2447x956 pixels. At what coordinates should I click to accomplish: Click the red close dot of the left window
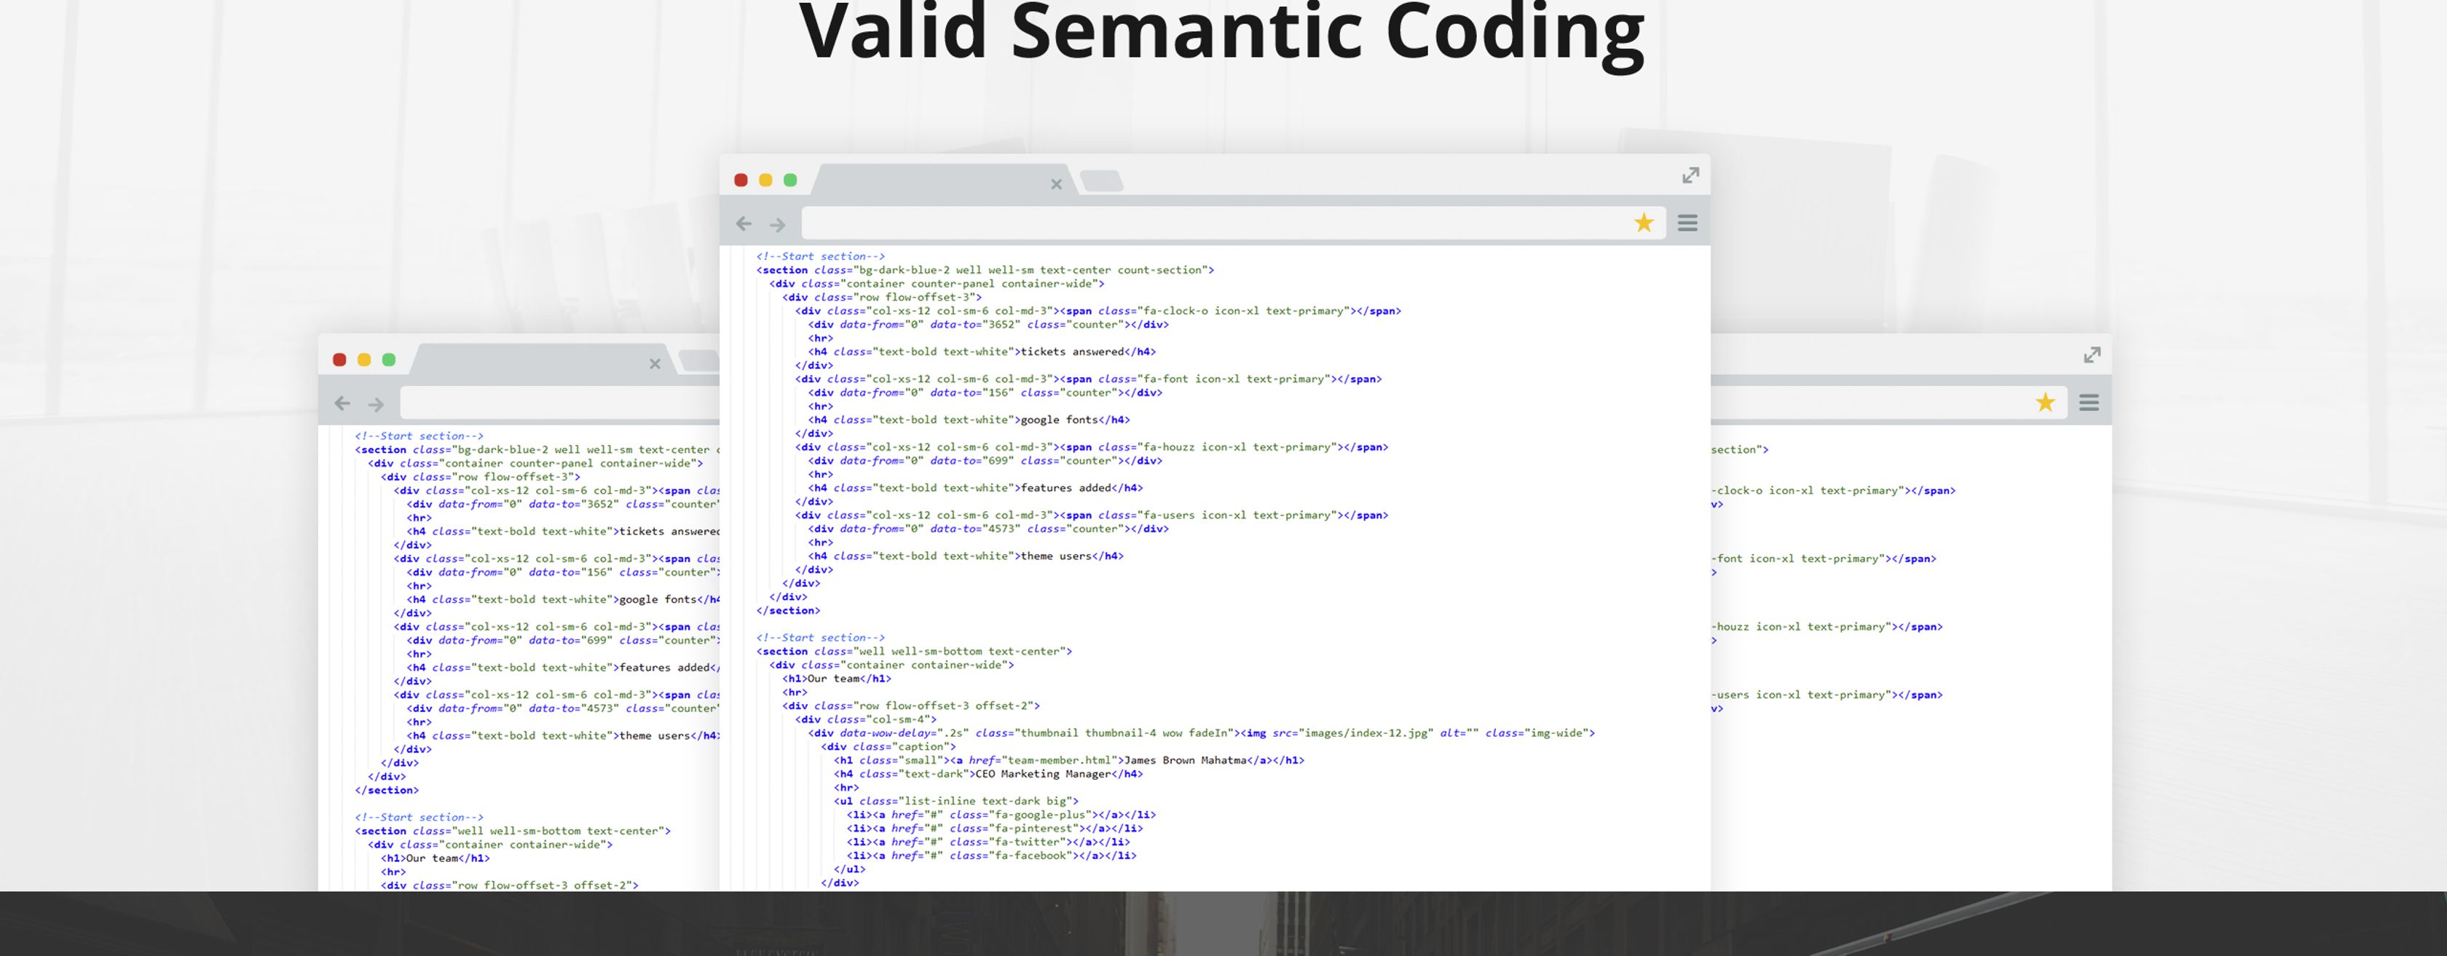point(339,360)
